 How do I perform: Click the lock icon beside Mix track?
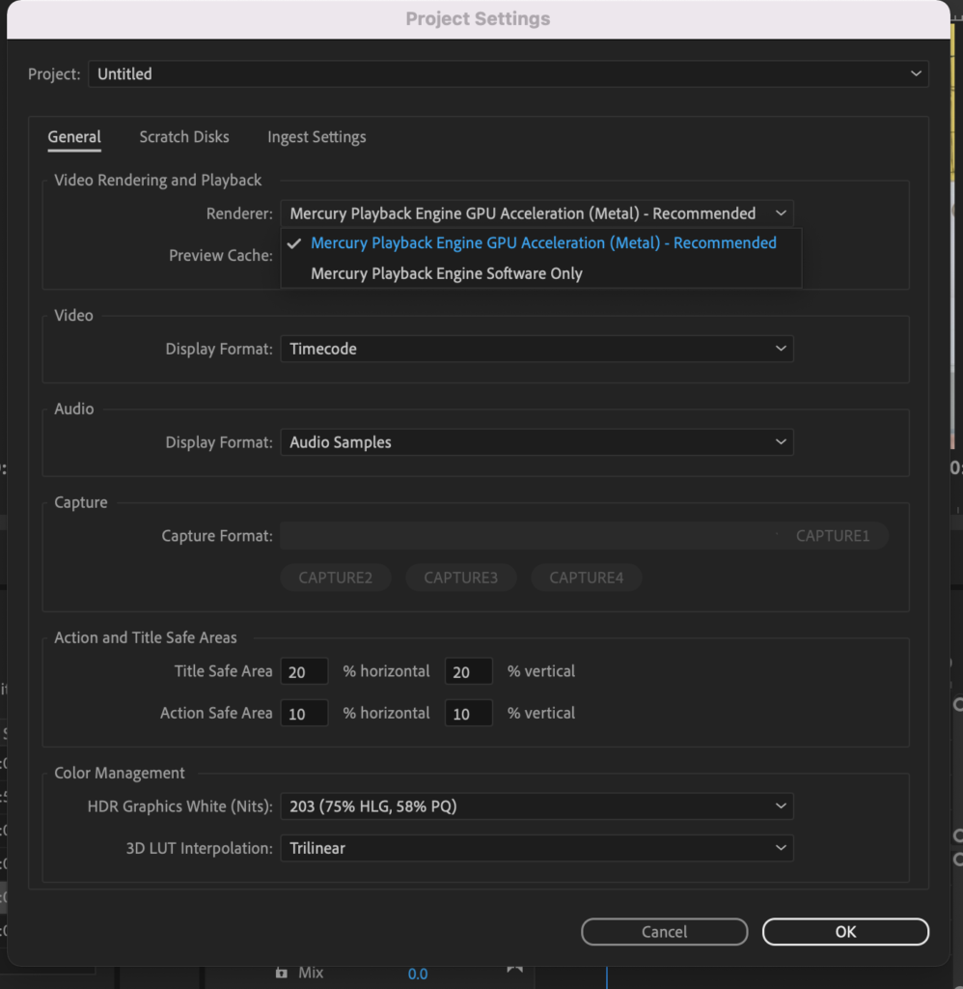(x=281, y=973)
